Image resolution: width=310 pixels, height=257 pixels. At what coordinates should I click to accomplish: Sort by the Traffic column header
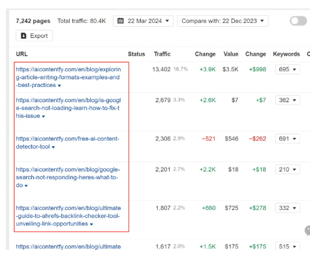[x=163, y=54]
